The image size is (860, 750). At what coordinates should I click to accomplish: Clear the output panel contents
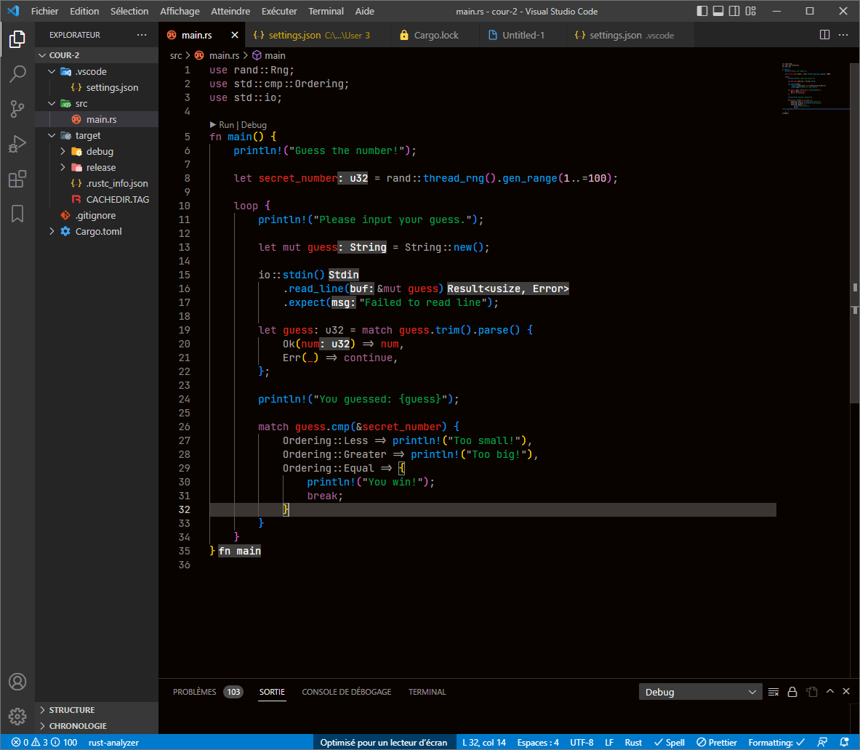pos(773,691)
